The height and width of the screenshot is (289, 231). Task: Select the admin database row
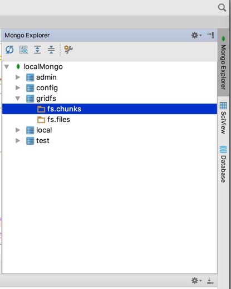tap(110, 77)
